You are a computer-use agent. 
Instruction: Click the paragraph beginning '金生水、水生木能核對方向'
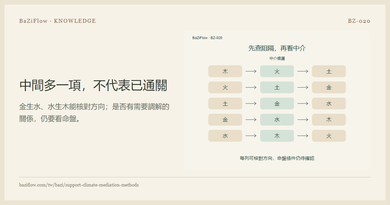coord(94,112)
